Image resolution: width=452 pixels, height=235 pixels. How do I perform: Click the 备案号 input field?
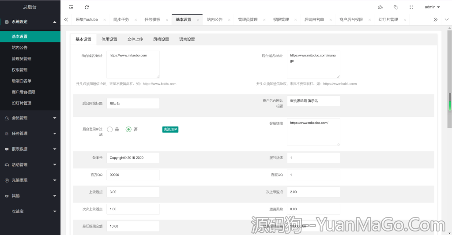[x=133, y=158]
